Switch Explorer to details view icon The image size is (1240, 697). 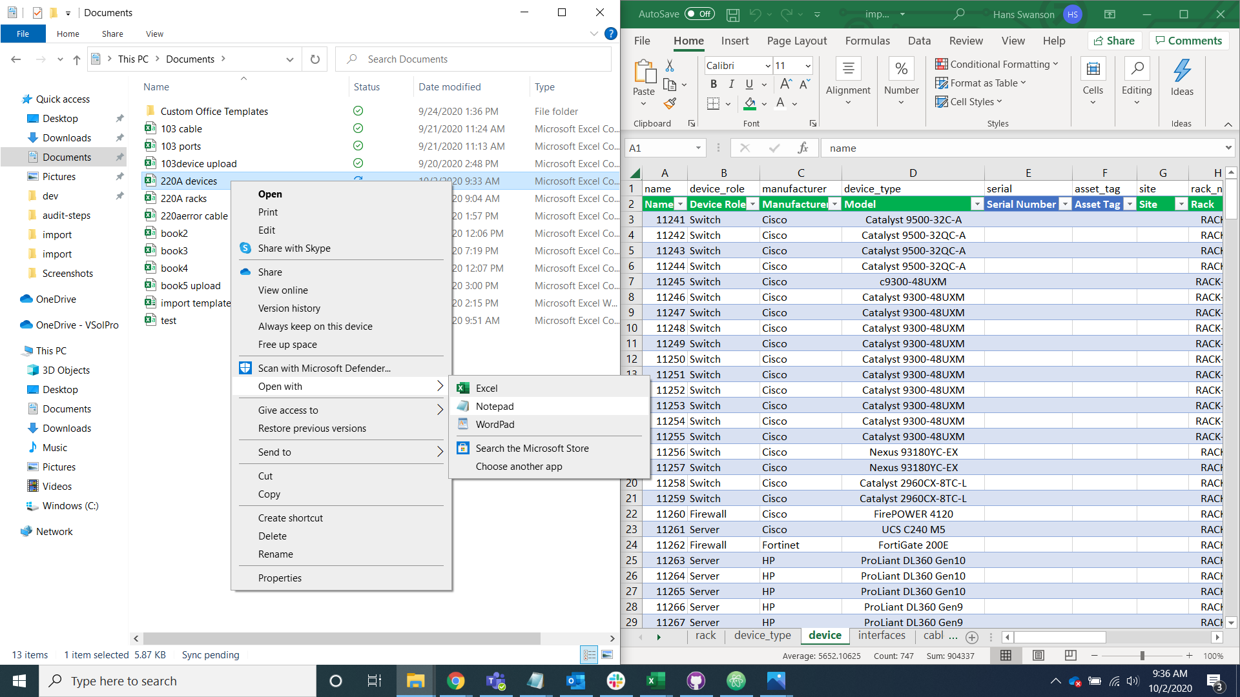[589, 655]
